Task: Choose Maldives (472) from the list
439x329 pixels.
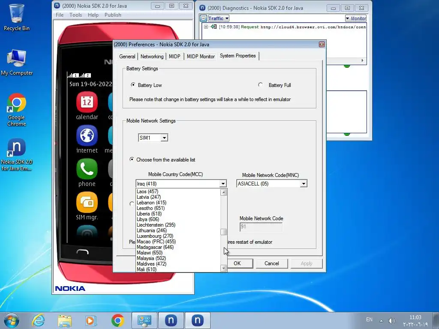Action: [x=178, y=264]
